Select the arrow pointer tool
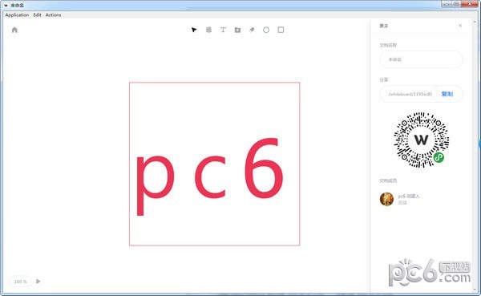 194,30
